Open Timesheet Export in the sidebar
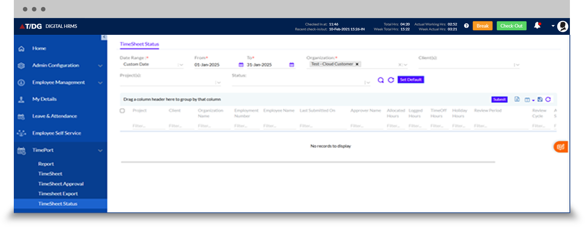The image size is (585, 227). click(58, 194)
